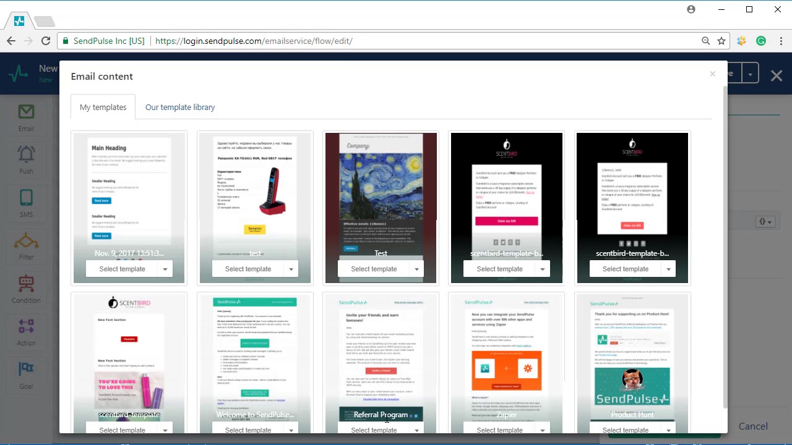
Task: Switch to My templates tab
Action: [x=103, y=107]
